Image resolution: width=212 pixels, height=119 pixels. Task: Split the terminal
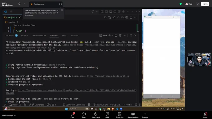(x=116, y=35)
